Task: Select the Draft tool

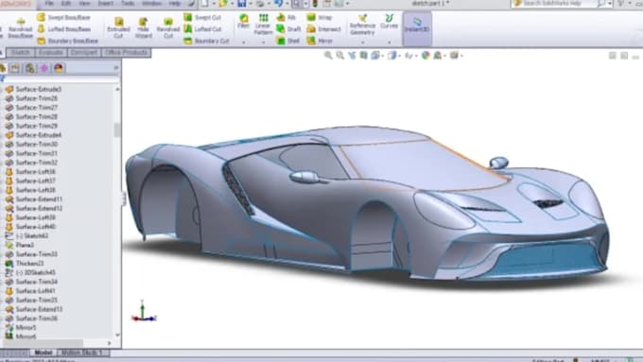Action: 288,29
